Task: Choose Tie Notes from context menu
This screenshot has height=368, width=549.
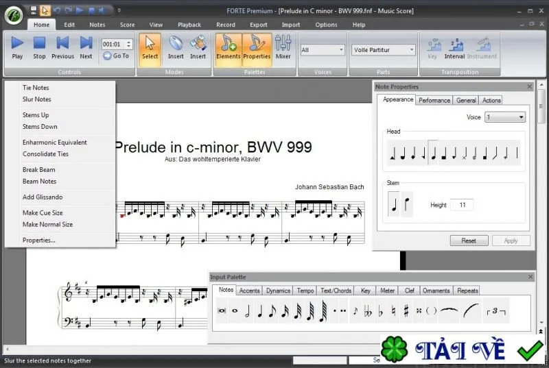Action: (x=60, y=88)
